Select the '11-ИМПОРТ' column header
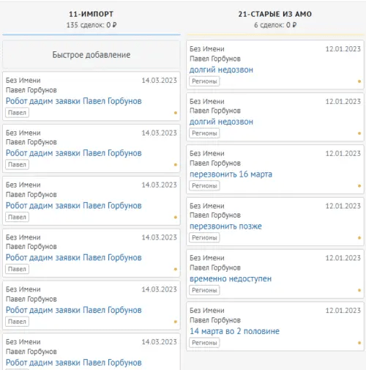 coord(91,14)
